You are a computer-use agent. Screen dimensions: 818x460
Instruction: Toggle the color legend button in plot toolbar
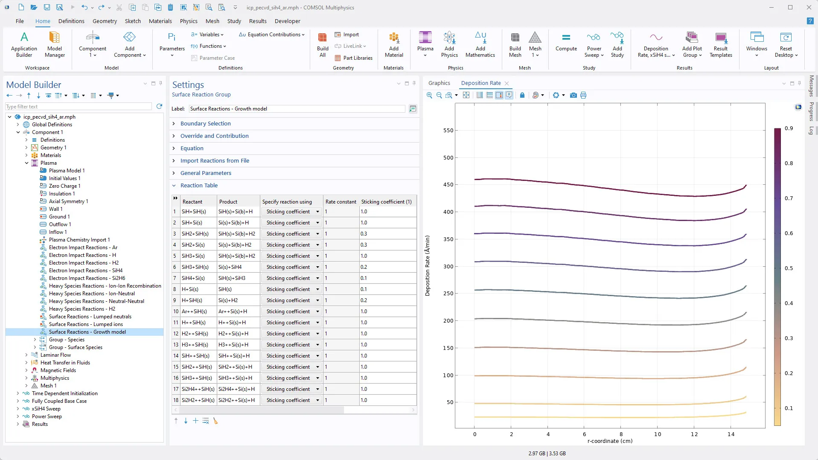click(499, 95)
